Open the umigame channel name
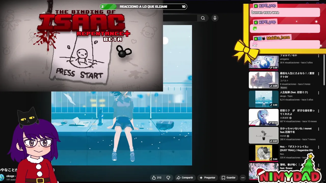 click(284, 59)
